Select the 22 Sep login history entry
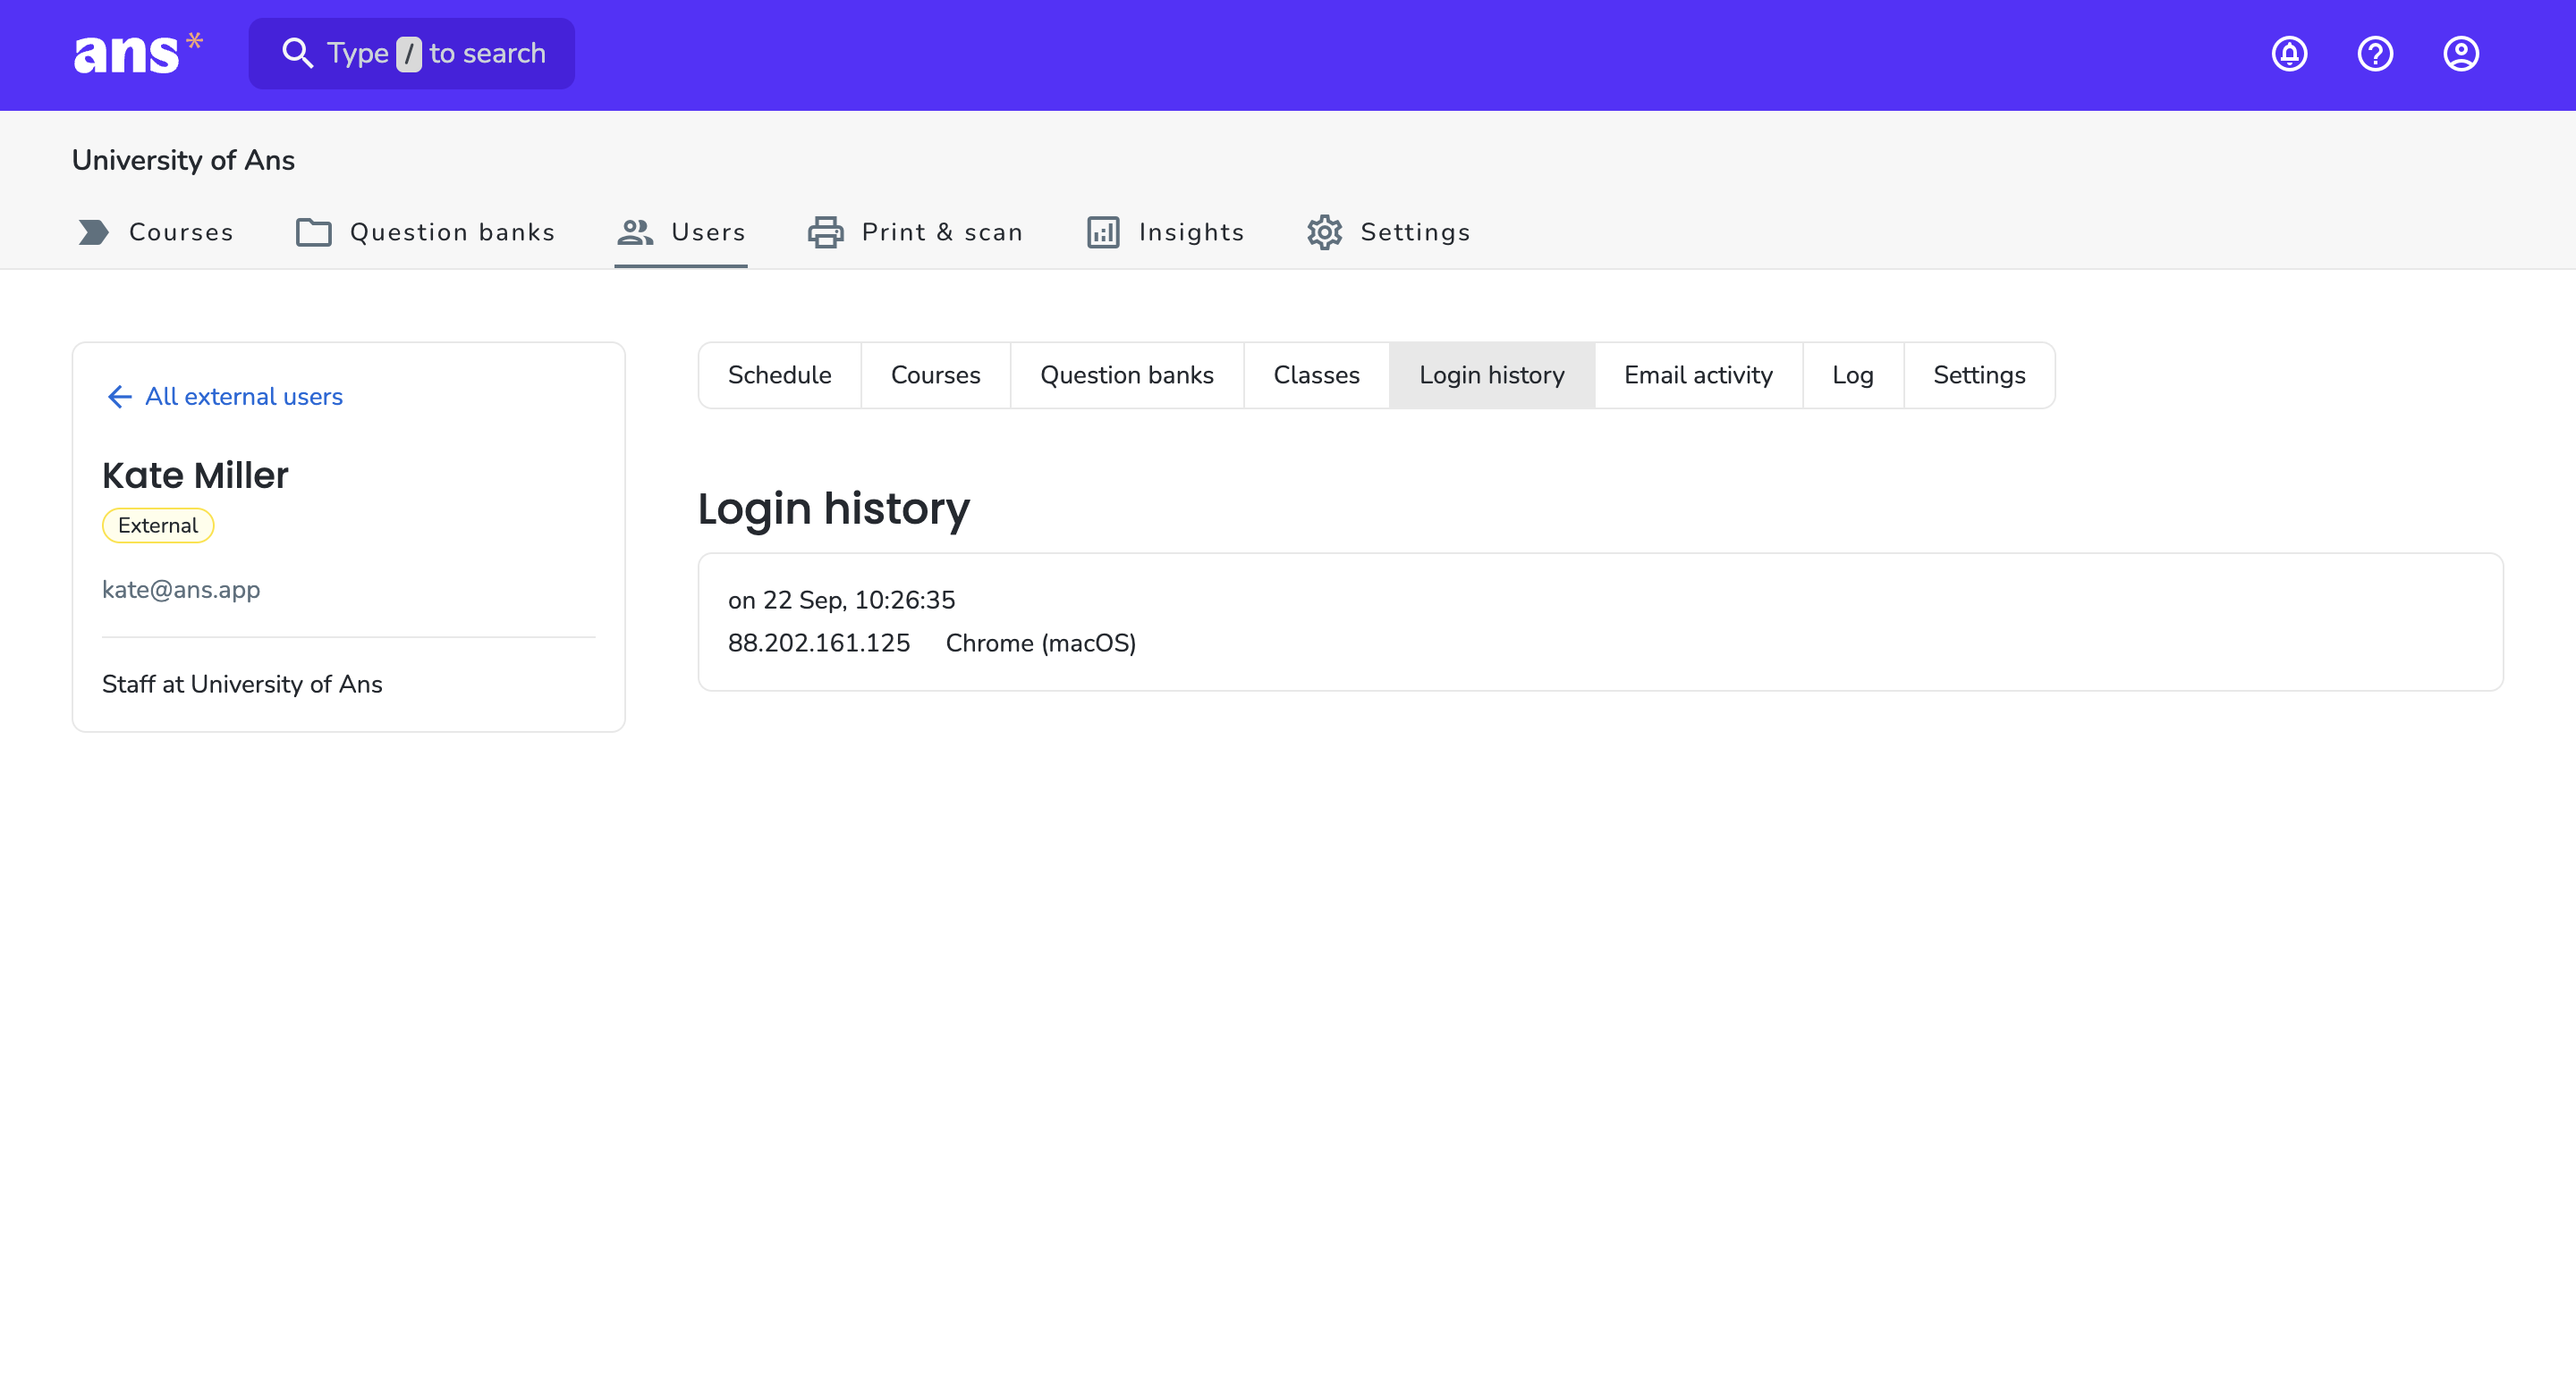The image size is (2576, 1387). pos(1600,621)
